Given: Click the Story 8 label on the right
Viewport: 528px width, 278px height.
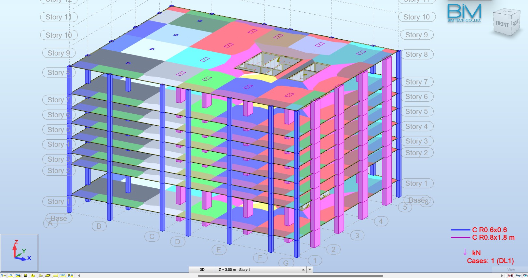Looking at the screenshot, I should (417, 54).
